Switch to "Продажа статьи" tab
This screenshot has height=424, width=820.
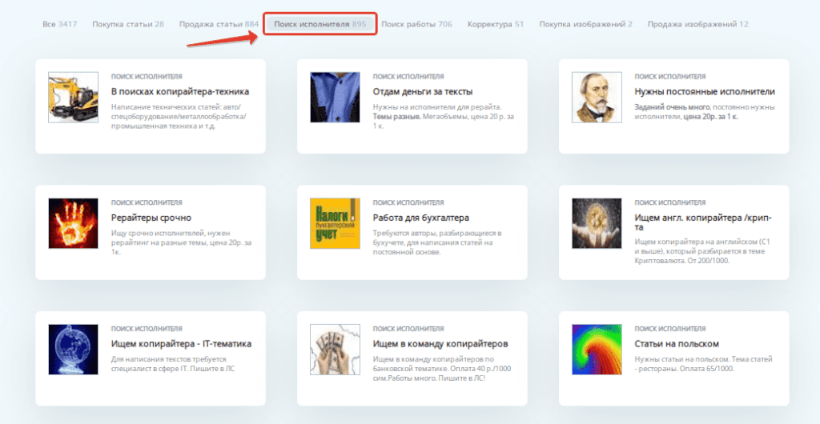pos(219,24)
